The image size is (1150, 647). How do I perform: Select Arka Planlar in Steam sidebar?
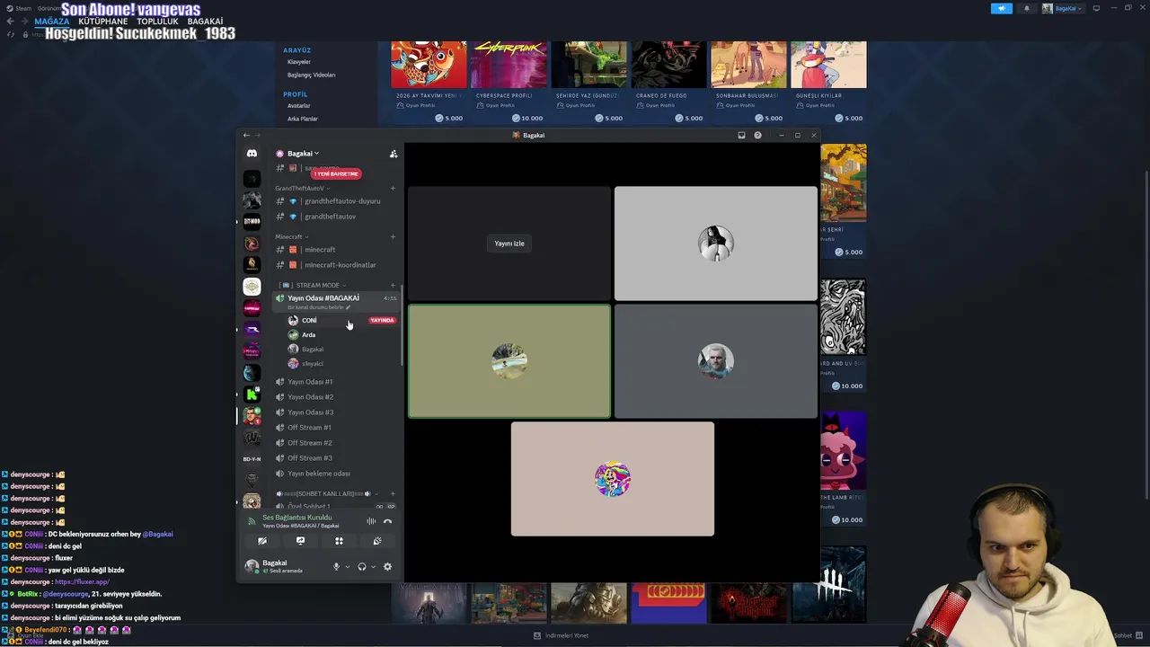pyautogui.click(x=303, y=119)
